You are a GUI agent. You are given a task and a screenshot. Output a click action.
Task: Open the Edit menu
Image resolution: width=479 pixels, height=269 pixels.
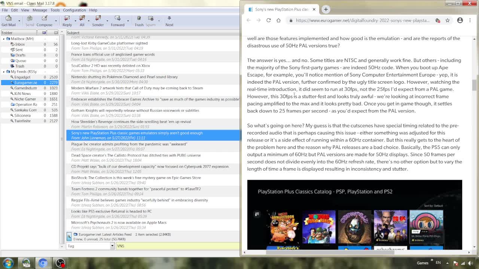click(x=14, y=10)
